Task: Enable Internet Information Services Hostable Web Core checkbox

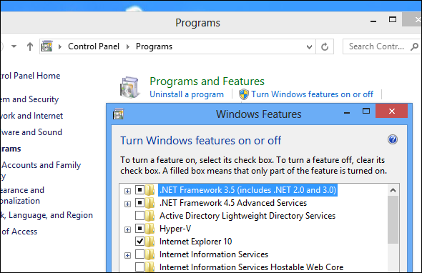Action: click(x=139, y=267)
